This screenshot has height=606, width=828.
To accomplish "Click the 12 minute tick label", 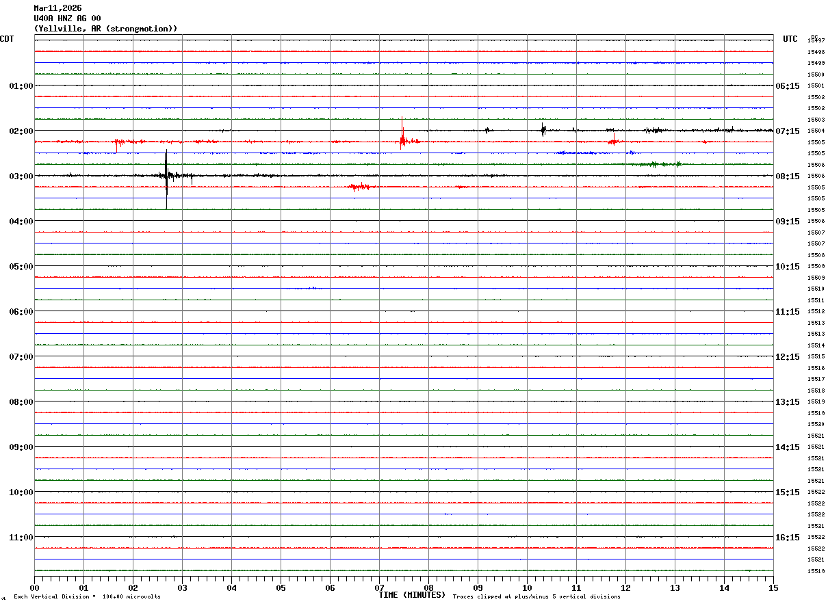I will coord(625,588).
